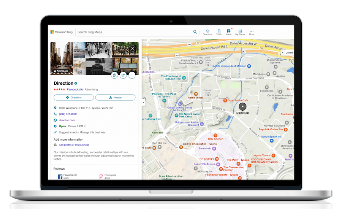
Task: Click Add photos of this business
Action: pyautogui.click(x=74, y=145)
